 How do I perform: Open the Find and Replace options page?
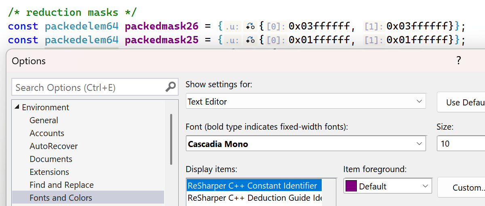click(61, 185)
